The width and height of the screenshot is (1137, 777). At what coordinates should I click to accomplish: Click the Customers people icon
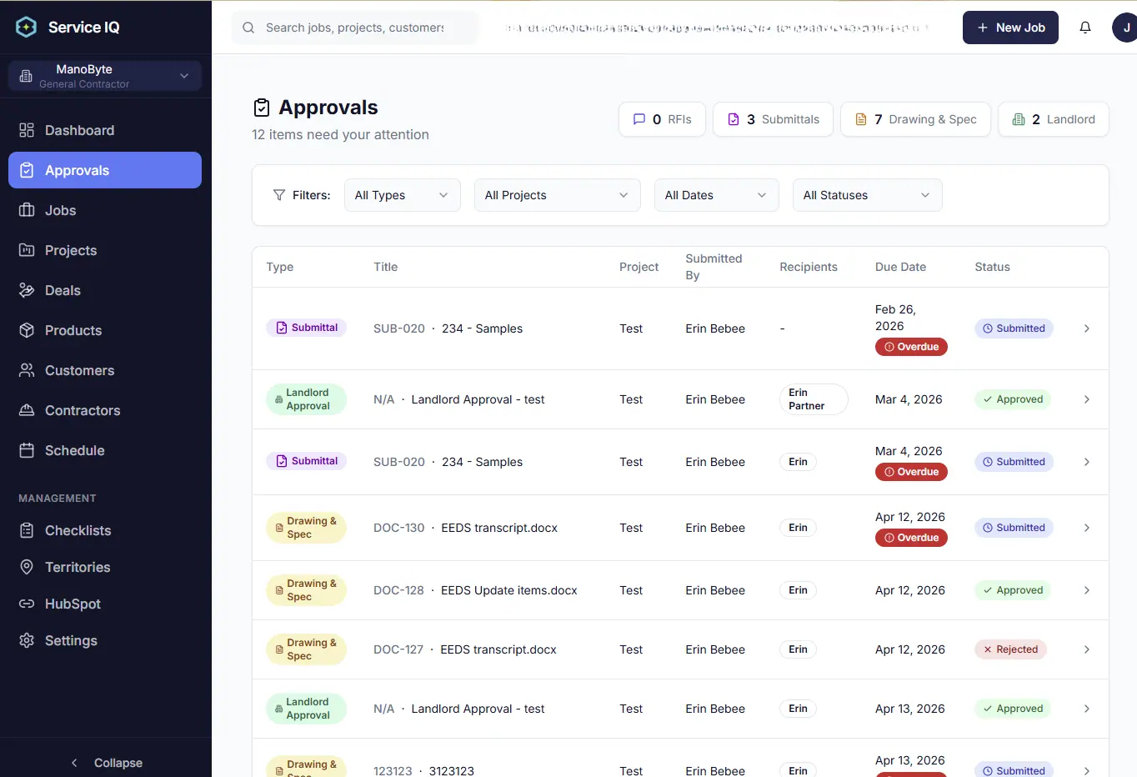(27, 370)
